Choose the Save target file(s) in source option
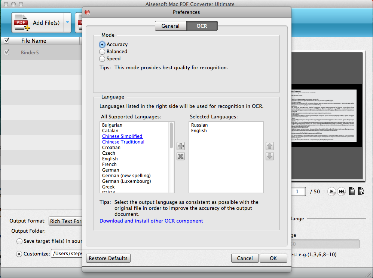The width and height of the screenshot is (373, 278). click(x=19, y=241)
